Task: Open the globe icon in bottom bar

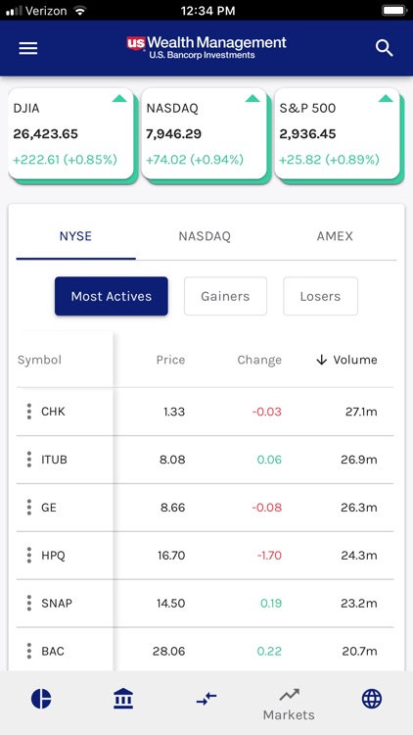Action: point(372,699)
